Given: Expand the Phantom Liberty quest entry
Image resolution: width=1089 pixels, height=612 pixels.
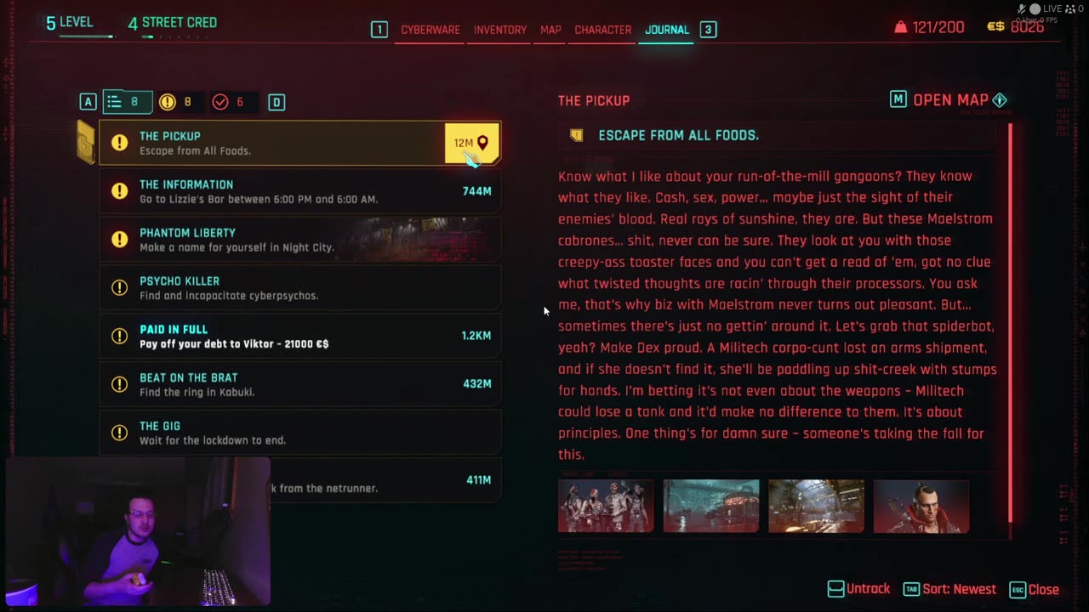Looking at the screenshot, I should [299, 240].
